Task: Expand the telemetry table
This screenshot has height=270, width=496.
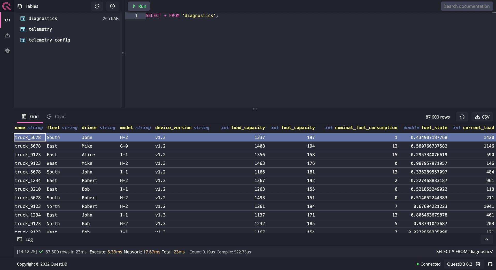Action: click(40, 29)
